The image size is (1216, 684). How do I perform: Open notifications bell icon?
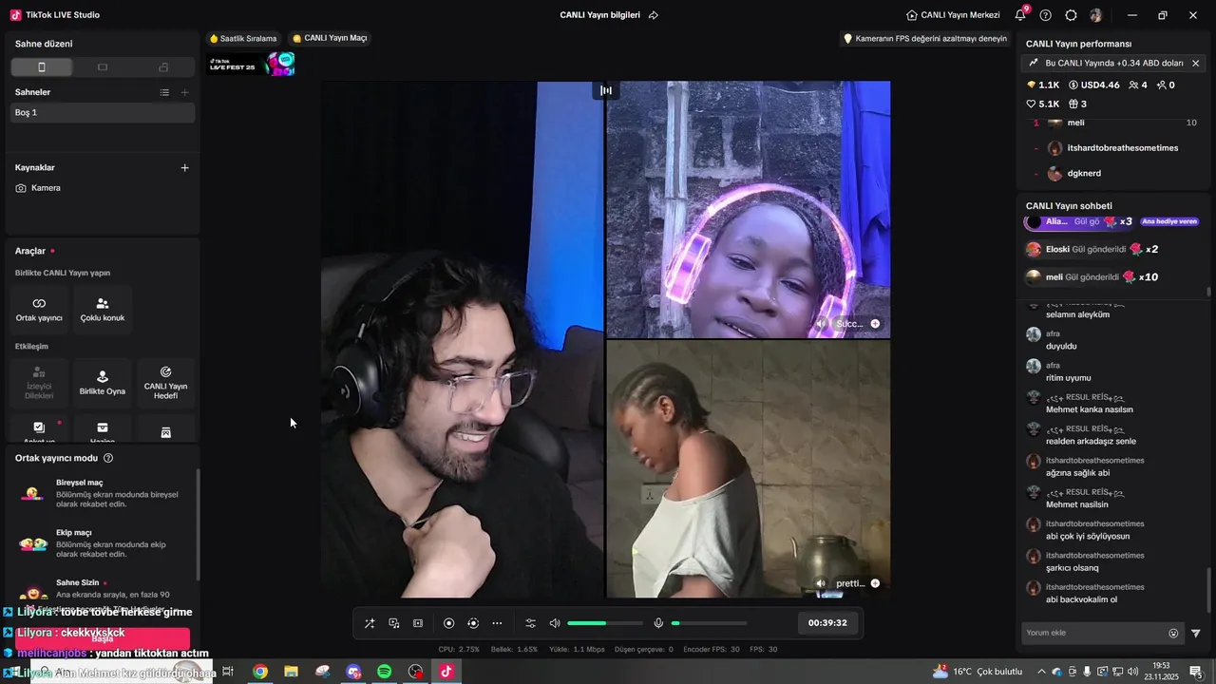tap(1020, 15)
